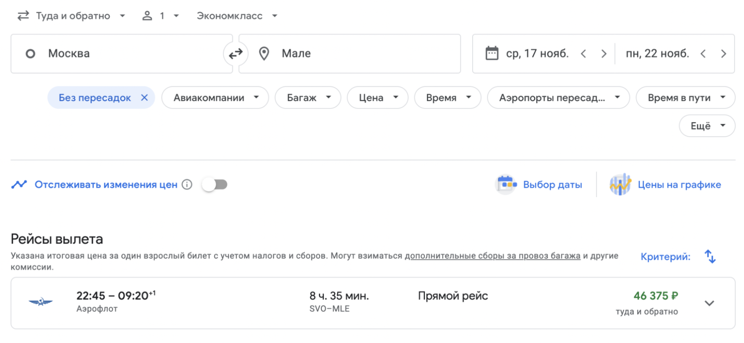
Task: Go to next departure date
Action: (604, 54)
